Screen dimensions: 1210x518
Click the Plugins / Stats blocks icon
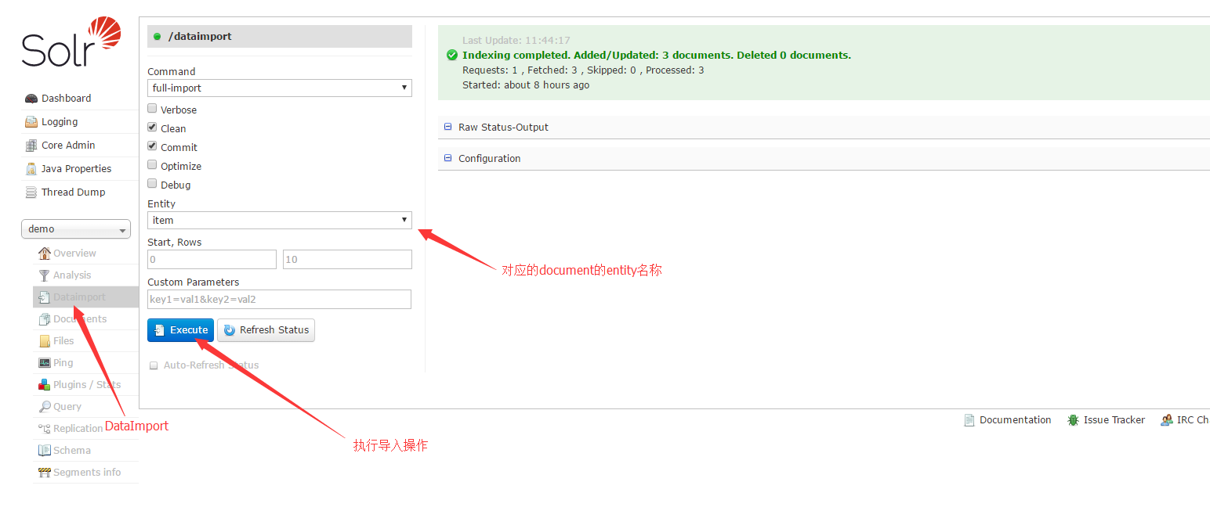click(45, 385)
